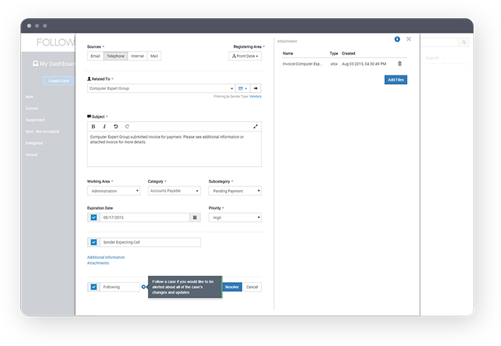Viewport: 501px width, 346px height.
Task: Open the Category Accounts Payable dropdown
Action: (174, 191)
